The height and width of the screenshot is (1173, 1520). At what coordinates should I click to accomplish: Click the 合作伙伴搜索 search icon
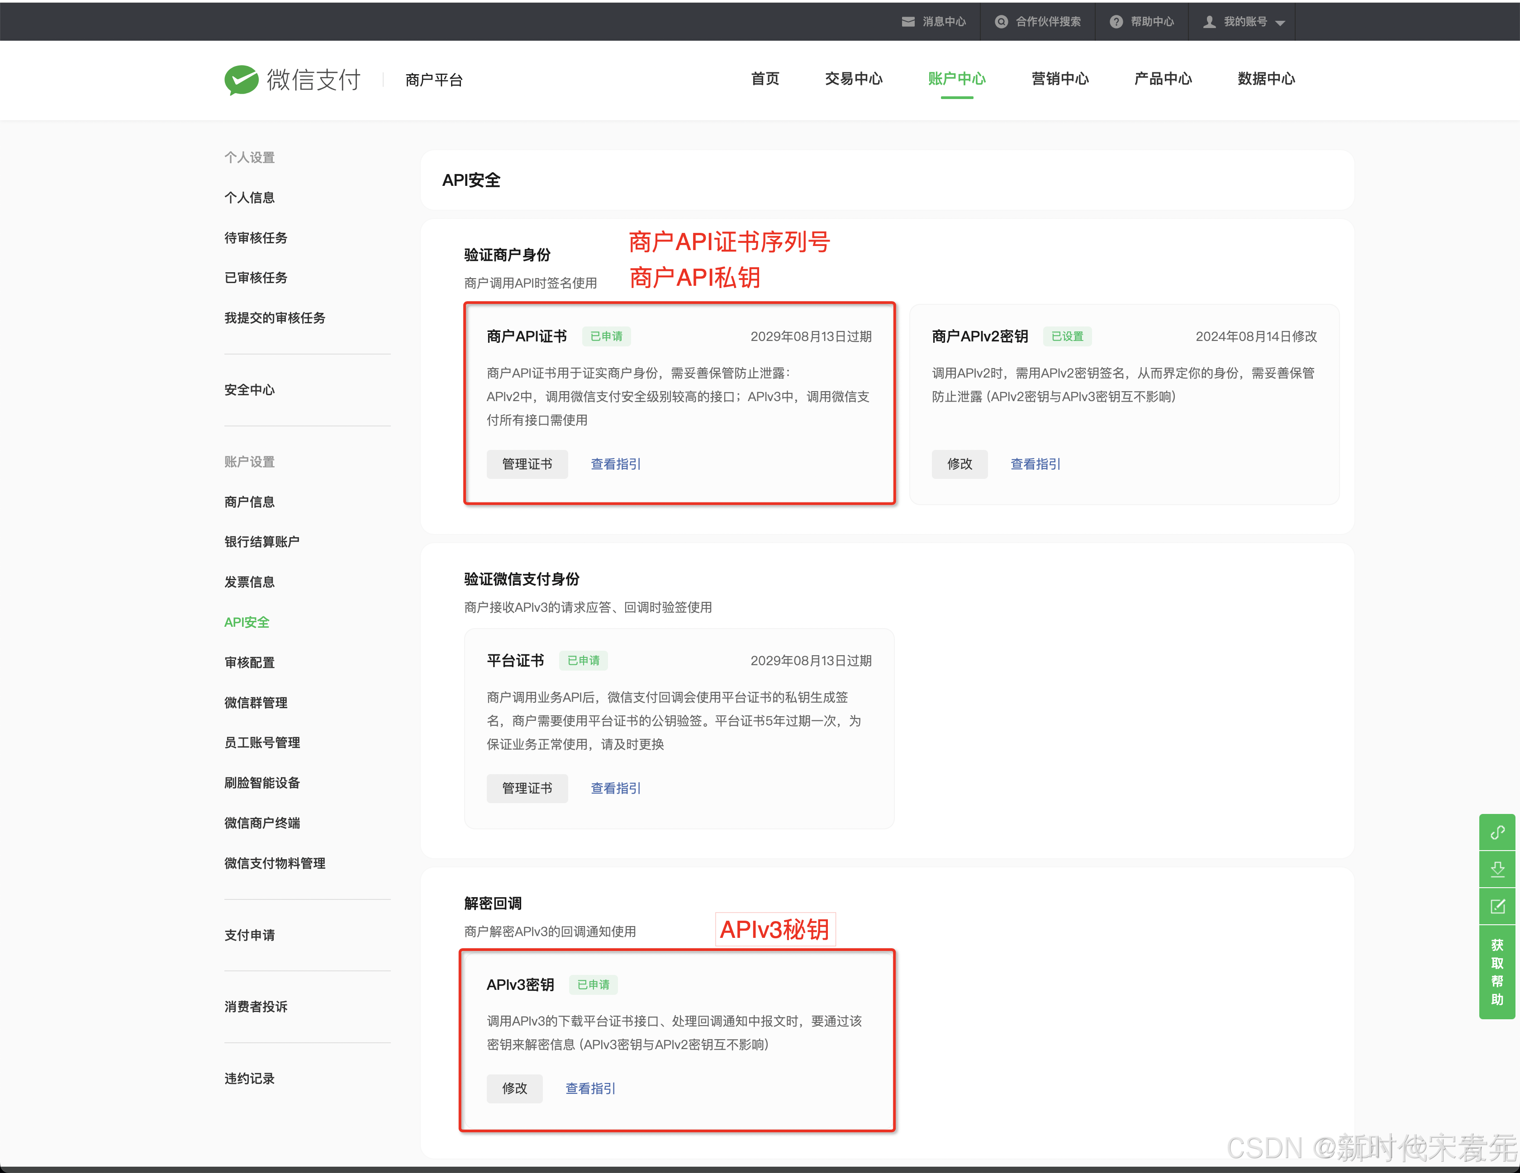click(1001, 22)
